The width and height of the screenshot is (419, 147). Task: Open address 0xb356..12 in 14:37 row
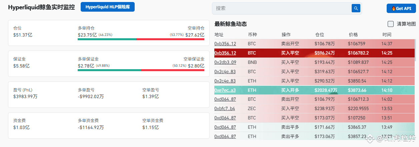pyautogui.click(x=225, y=44)
